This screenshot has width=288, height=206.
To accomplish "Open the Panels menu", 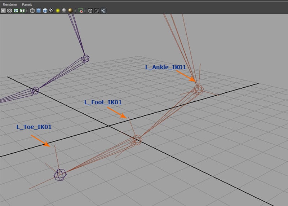I will tap(27, 4).
